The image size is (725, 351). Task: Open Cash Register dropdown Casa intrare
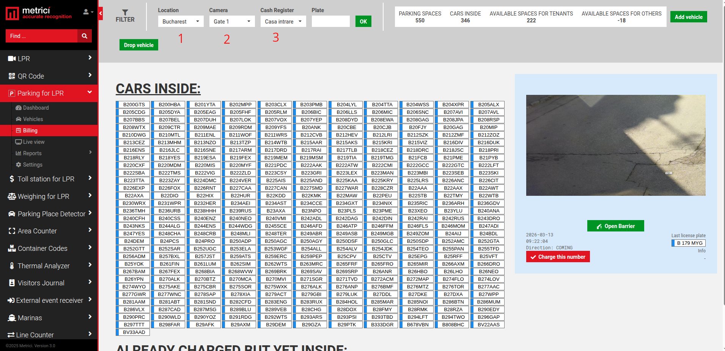(x=283, y=21)
